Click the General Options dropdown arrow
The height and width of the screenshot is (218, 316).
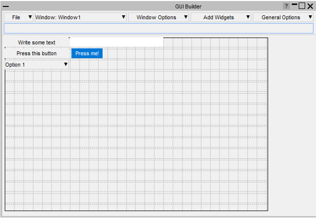pyautogui.click(x=310, y=17)
